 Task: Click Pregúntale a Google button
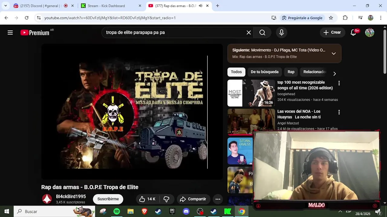click(x=302, y=18)
